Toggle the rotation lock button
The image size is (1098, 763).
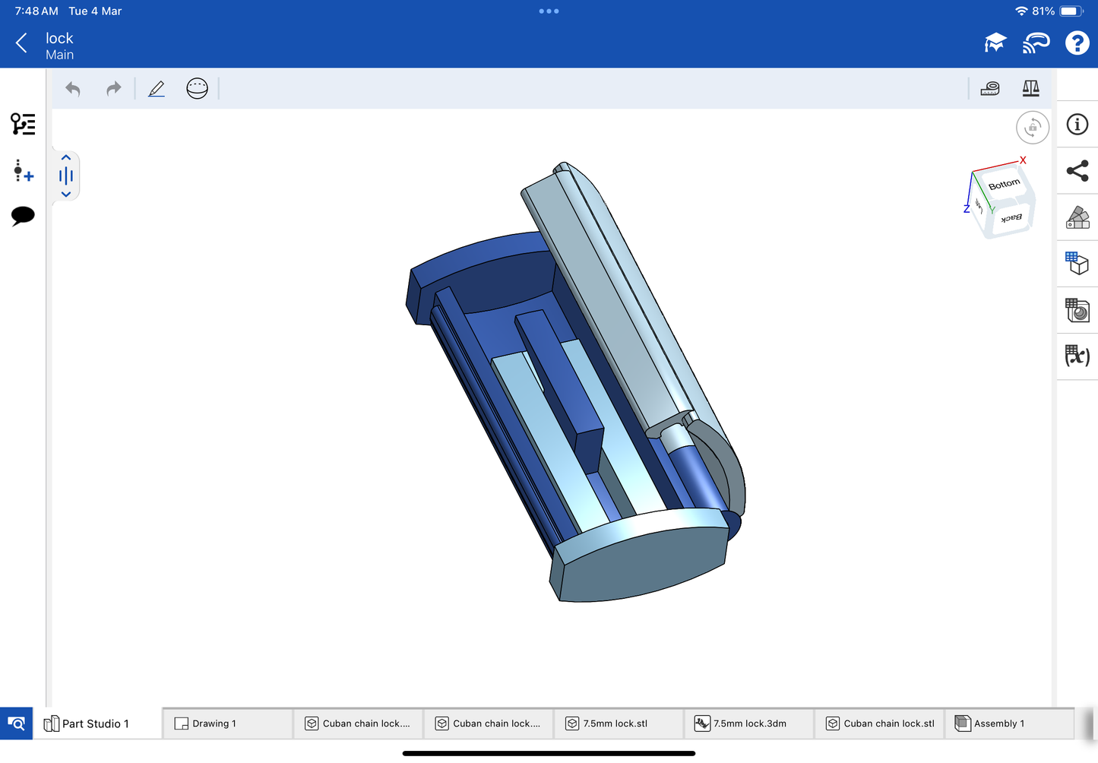pyautogui.click(x=1032, y=128)
